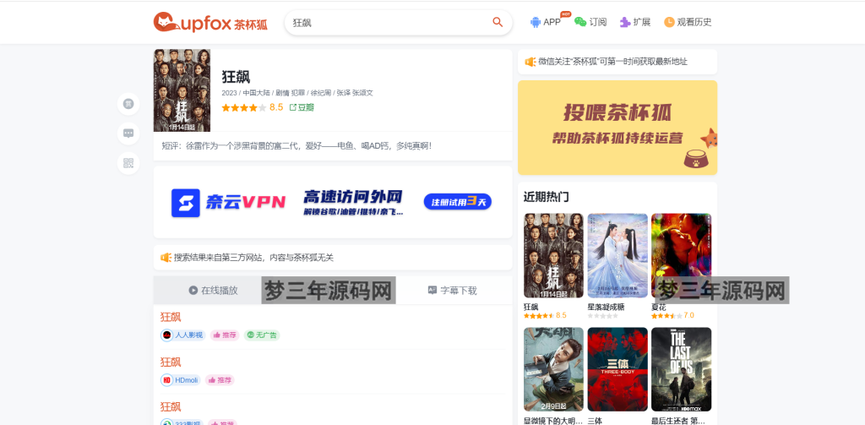Open the 扩展 link

click(x=635, y=22)
